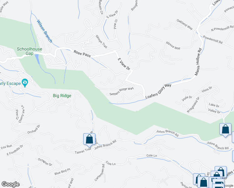234x188 pixels.
Task: Click the Early Escape place name
Action: (10, 83)
